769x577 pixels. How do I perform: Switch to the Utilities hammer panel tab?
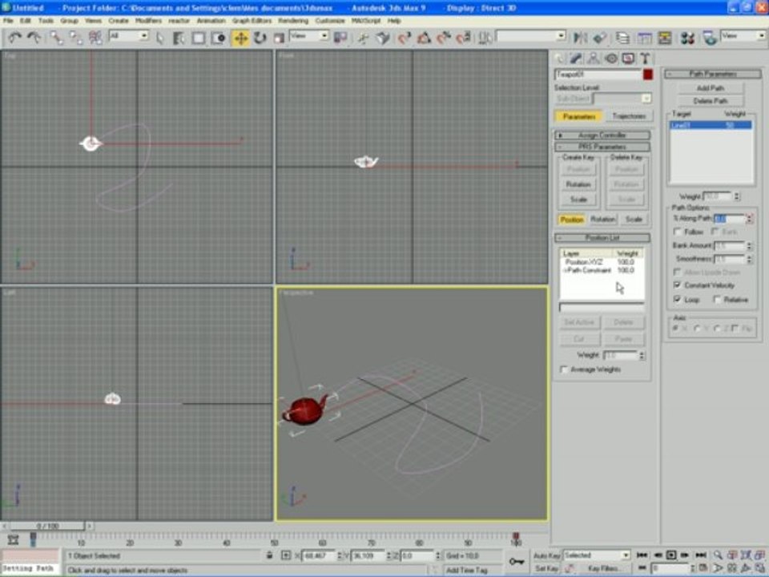646,59
